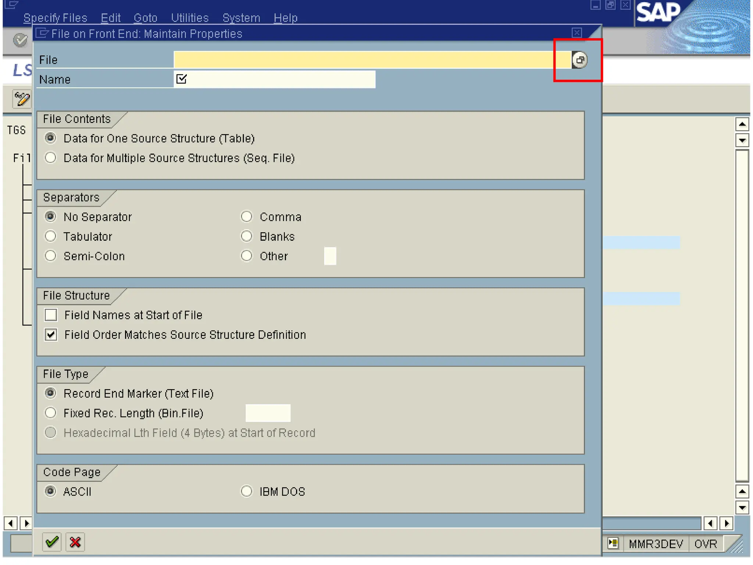The height and width of the screenshot is (565, 753).
Task: Click the grey Enter checkmark toolbar icon
Action: pyautogui.click(x=20, y=40)
